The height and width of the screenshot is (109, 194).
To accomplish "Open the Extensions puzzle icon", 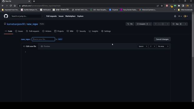I will click(x=179, y=6).
